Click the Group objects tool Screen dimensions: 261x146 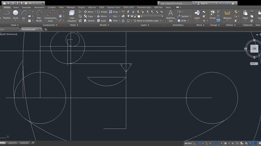212,15
